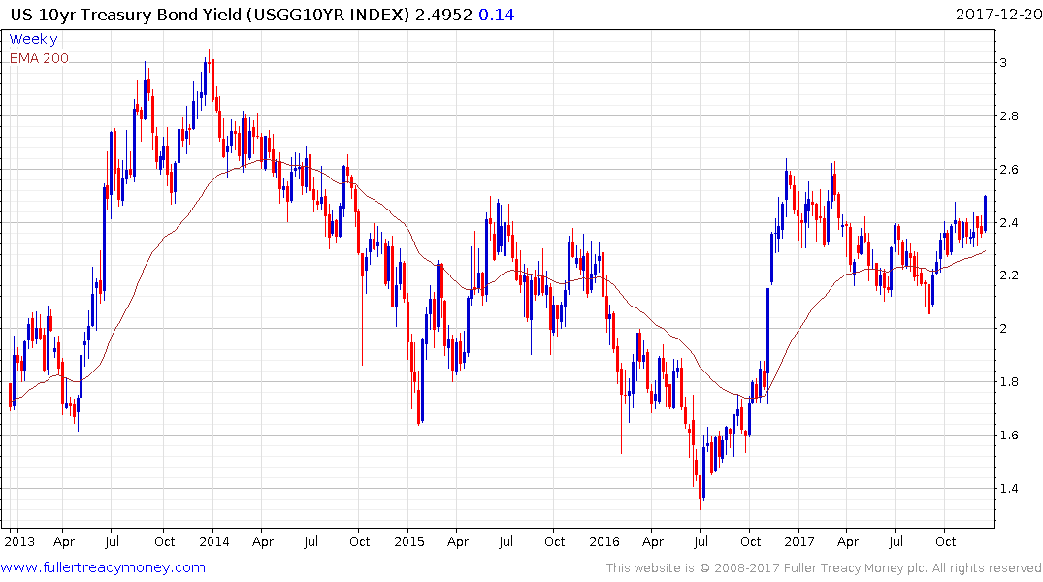Click the y-axis label '3'
The height and width of the screenshot is (582, 1043).
[x=1003, y=62]
